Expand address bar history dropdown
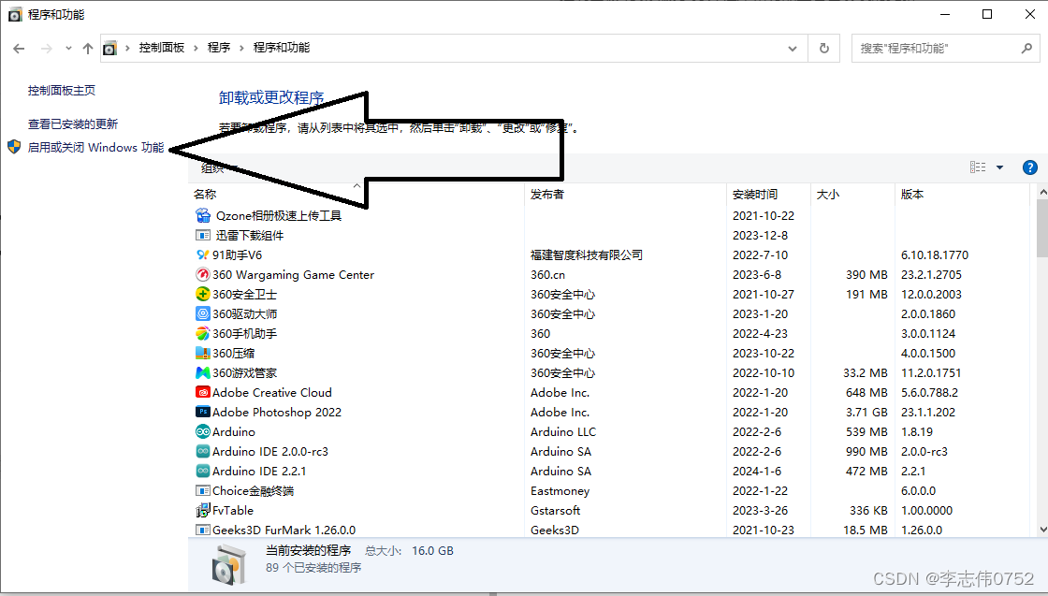The image size is (1048, 596). coord(793,48)
